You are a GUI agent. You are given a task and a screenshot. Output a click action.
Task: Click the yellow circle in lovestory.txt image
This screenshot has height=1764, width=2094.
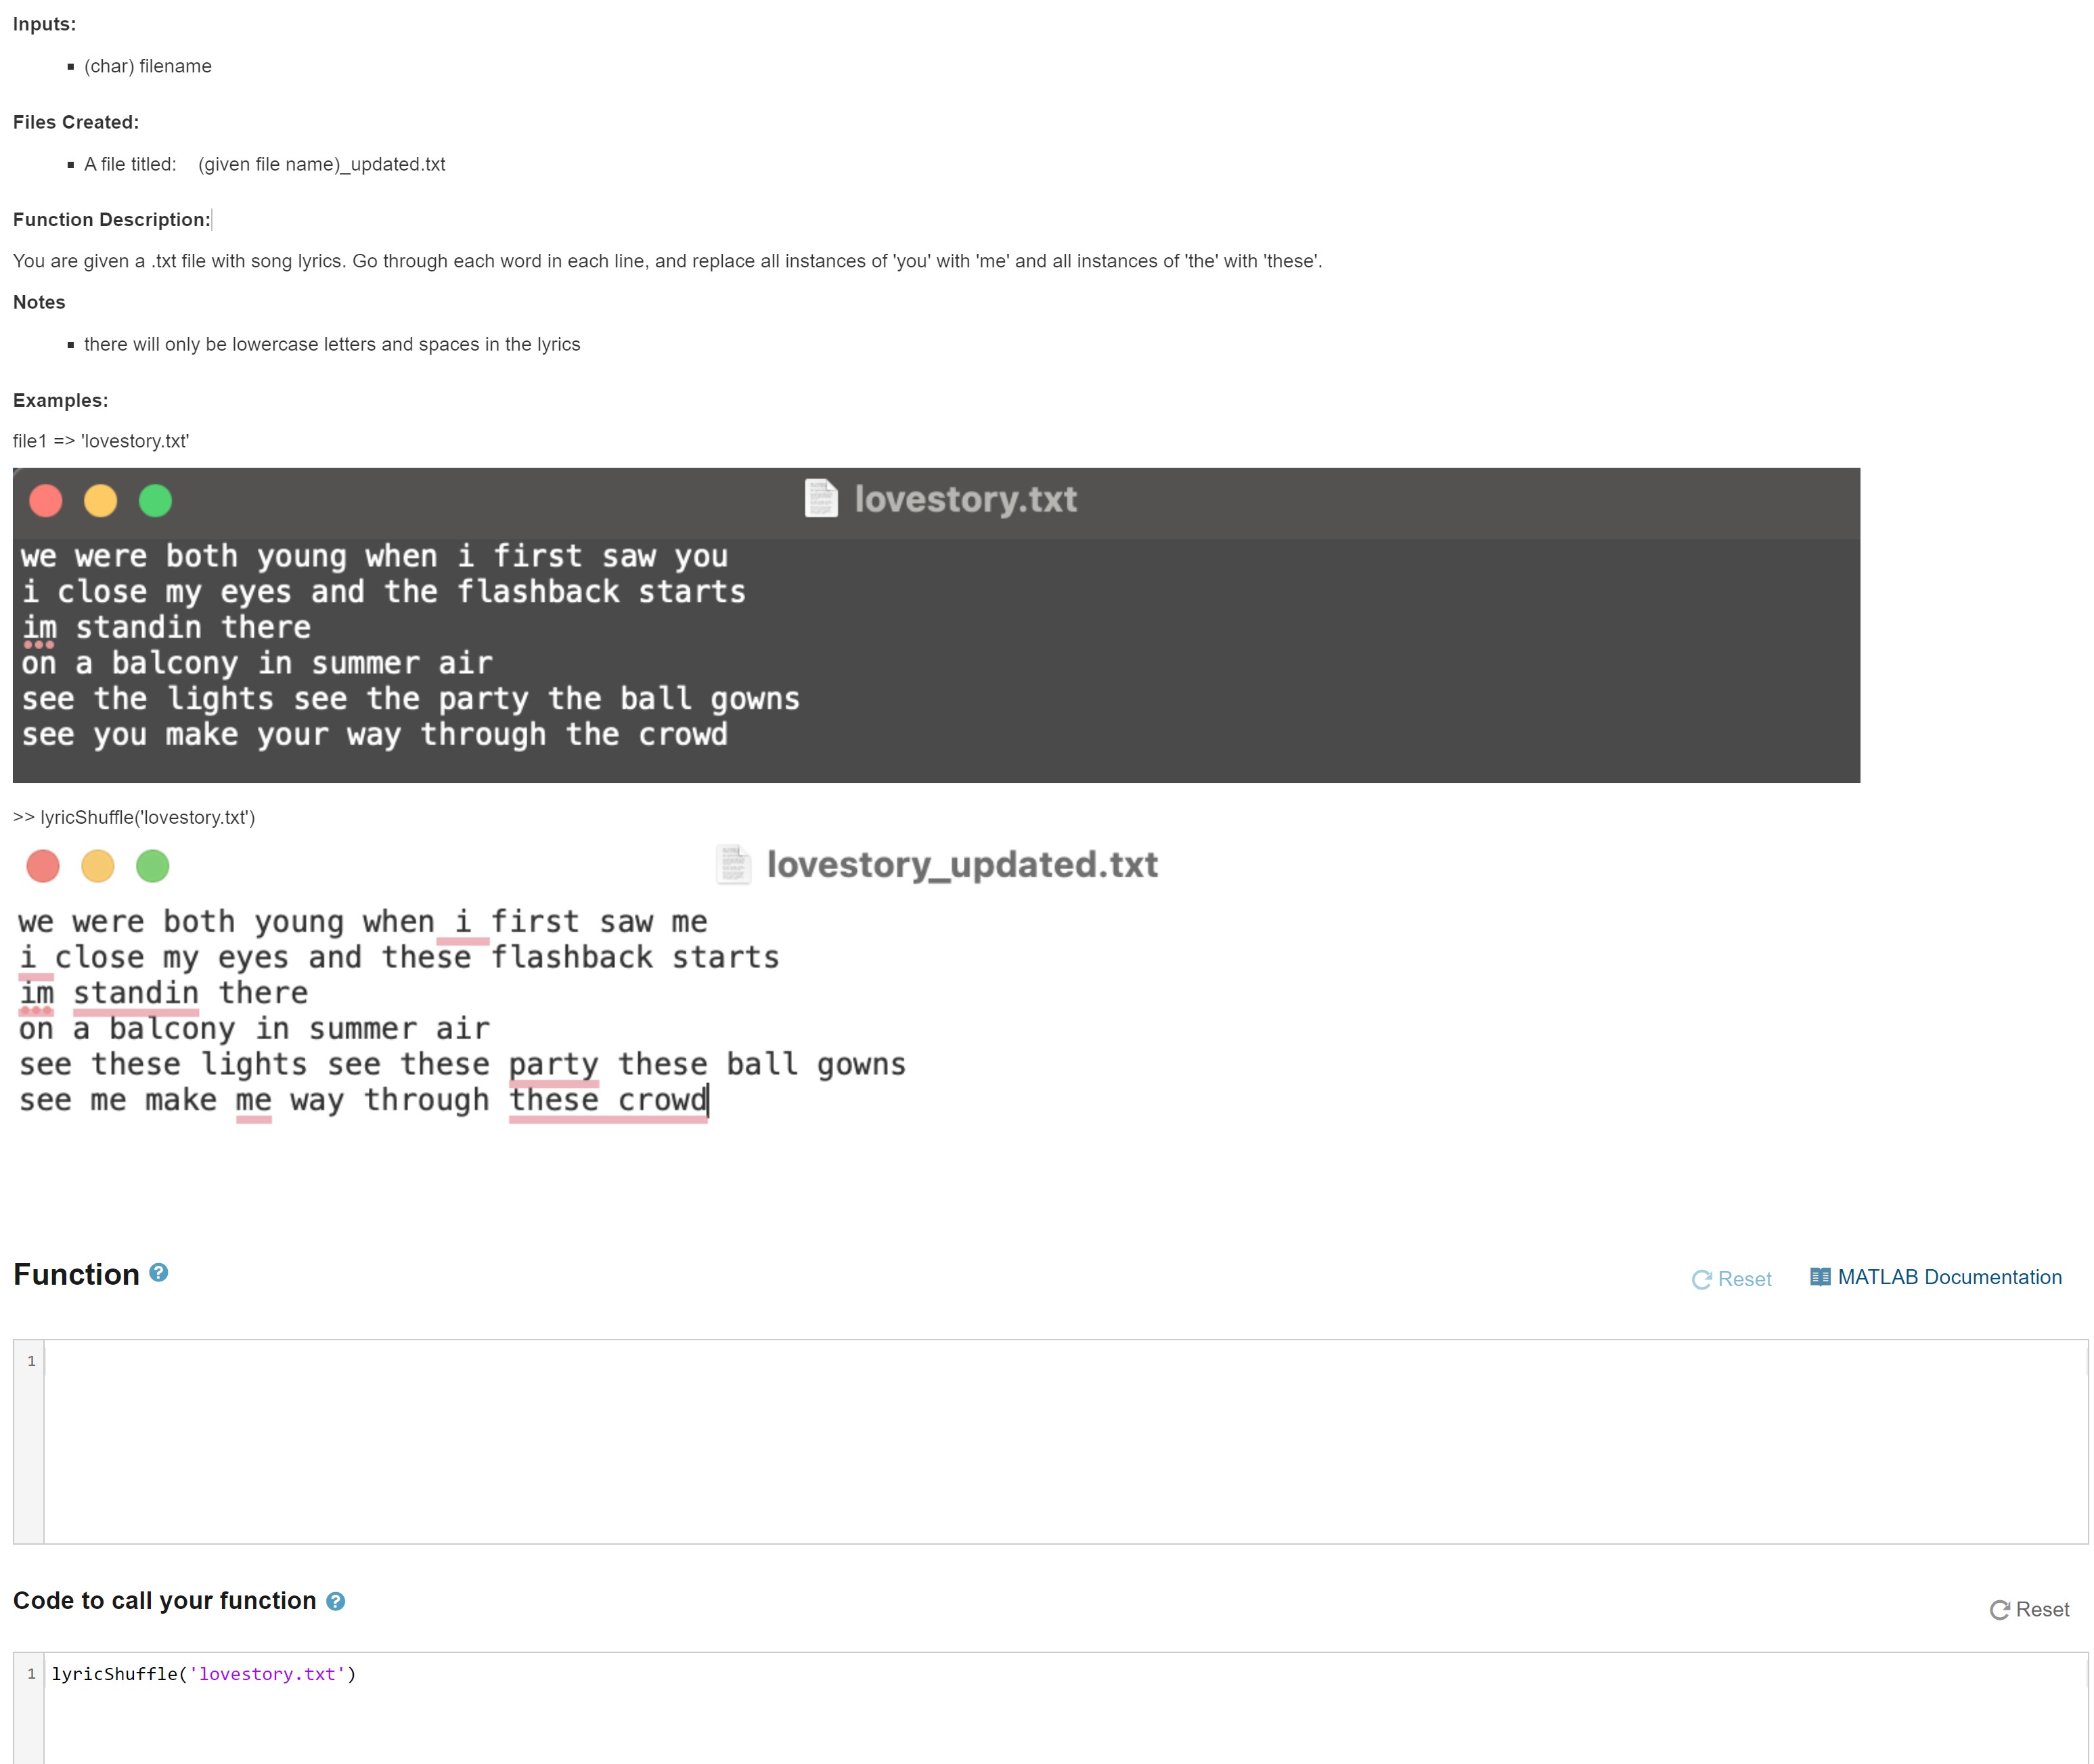tap(100, 500)
